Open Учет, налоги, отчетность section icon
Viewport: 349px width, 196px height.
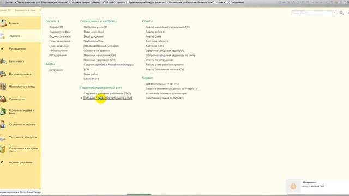[x=3, y=137]
